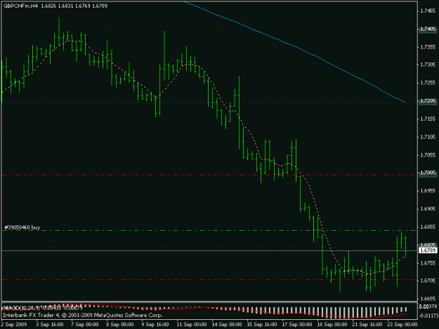
Task: Click the 15 Sep 16:00 time label
Action: pos(262,325)
